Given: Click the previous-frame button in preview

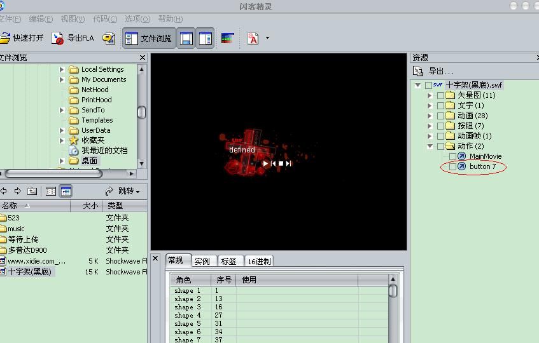Looking at the screenshot, I should coord(273,164).
